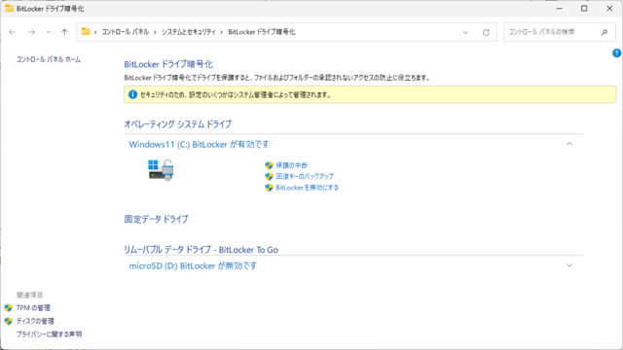The height and width of the screenshot is (350, 623).
Task: Open コントロール パネル ホーム link
Action: tap(49, 59)
